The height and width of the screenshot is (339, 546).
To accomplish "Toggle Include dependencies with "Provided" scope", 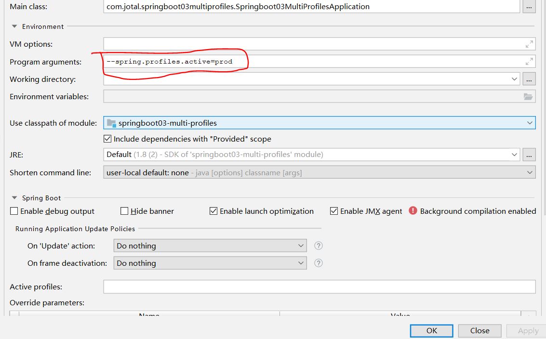I will coord(107,139).
